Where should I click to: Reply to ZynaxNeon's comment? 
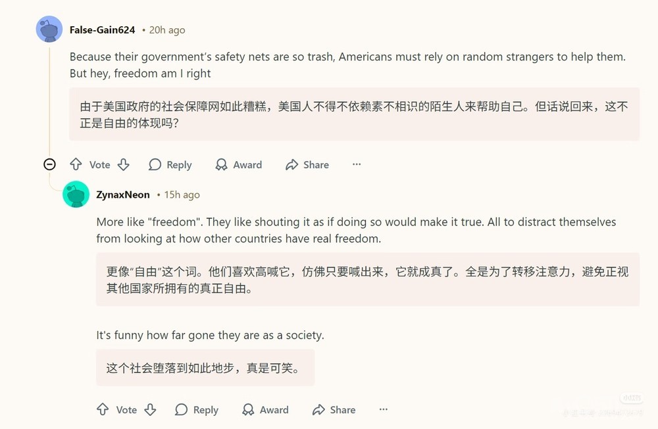click(197, 410)
